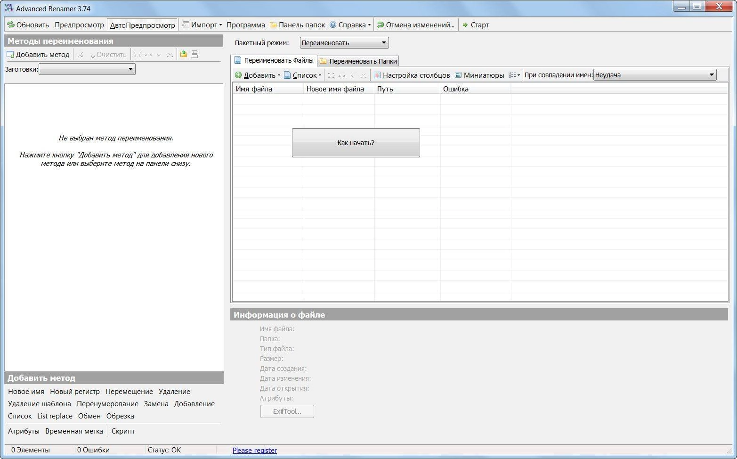The image size is (737, 459).
Task: Click load methods folder icon
Action: [x=183, y=54]
